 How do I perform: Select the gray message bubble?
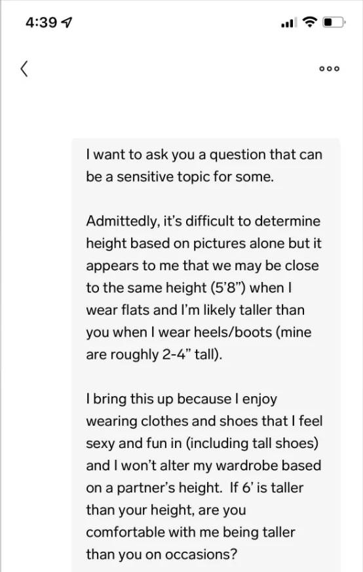point(206,355)
